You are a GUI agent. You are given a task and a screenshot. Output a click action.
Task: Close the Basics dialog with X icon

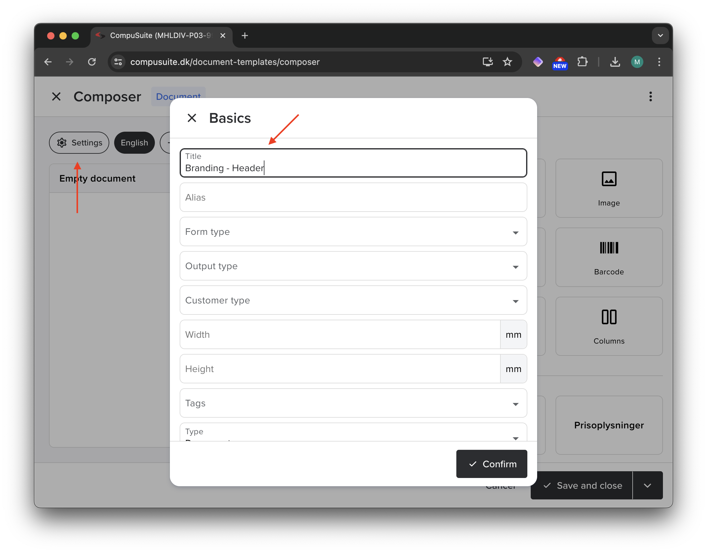(x=192, y=118)
